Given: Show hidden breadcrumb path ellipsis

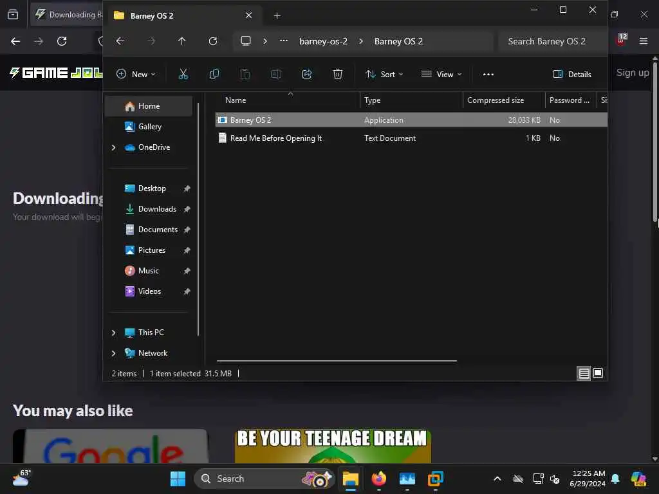Looking at the screenshot, I should [x=284, y=41].
